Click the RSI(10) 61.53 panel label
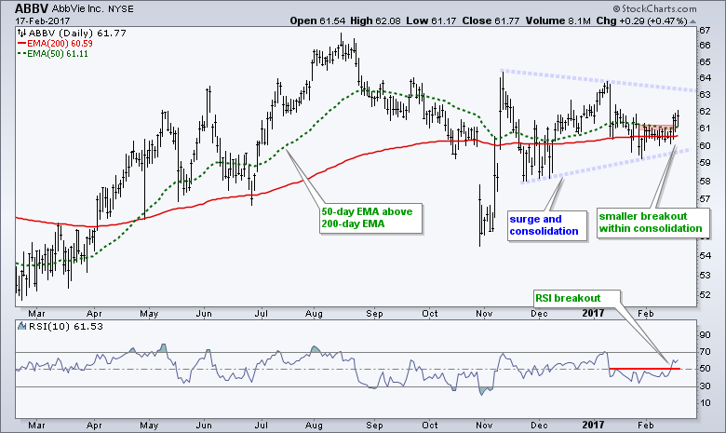Screen dimensions: 726x433 66,327
